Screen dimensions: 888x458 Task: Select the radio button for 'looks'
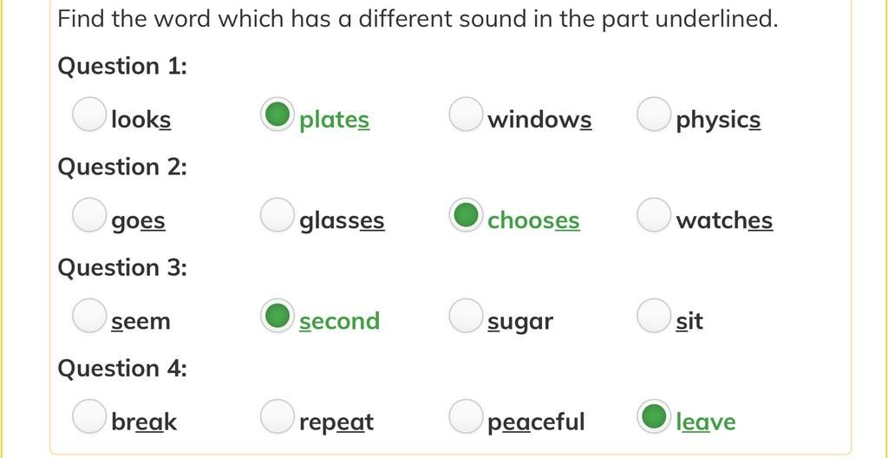(89, 114)
